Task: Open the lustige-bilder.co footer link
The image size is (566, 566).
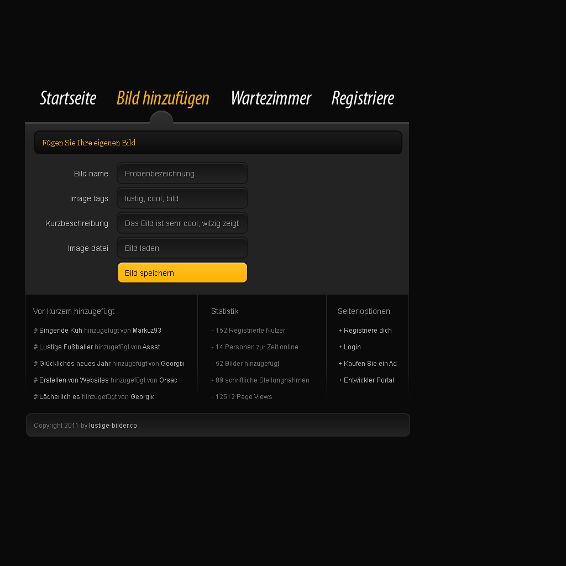Action: (113, 426)
